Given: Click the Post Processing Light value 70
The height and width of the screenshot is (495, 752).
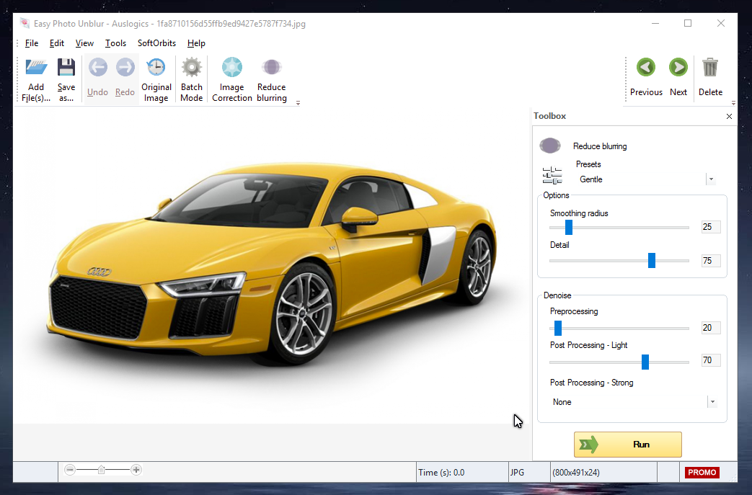Looking at the screenshot, I should coord(711,360).
